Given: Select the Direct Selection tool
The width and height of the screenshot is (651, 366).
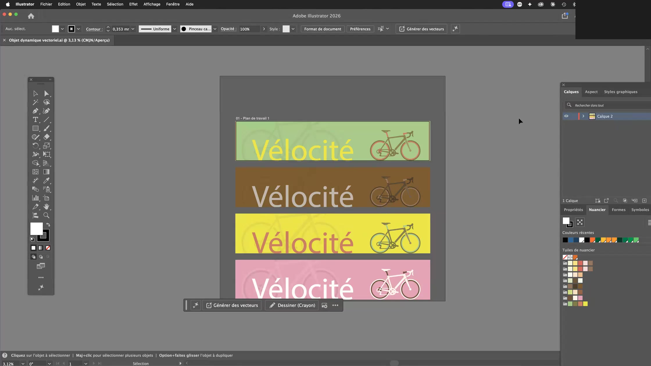Looking at the screenshot, I should 46,94.
